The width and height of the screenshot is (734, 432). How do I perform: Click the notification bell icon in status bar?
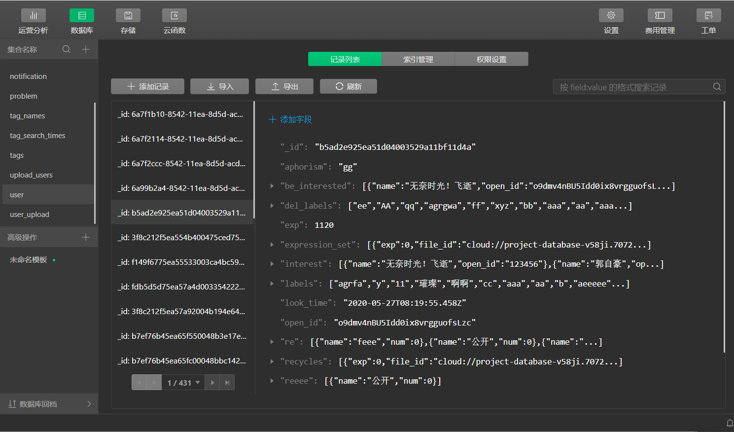(x=730, y=423)
